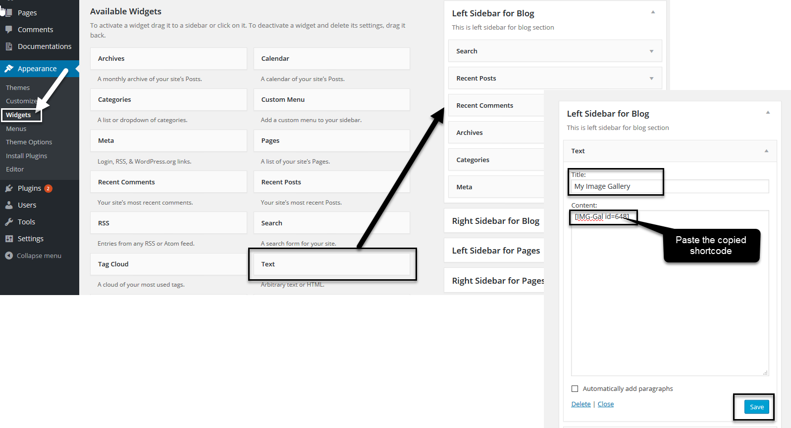Image resolution: width=791 pixels, height=428 pixels.
Task: Click the Close widget link
Action: [x=605, y=404]
